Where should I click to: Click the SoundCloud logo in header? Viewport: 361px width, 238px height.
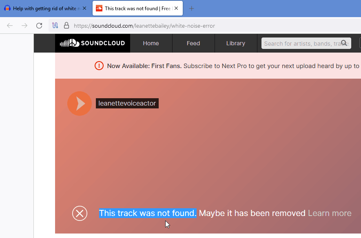(92, 43)
